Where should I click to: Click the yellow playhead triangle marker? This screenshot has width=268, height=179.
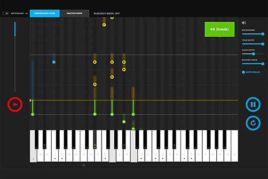coord(31,100)
